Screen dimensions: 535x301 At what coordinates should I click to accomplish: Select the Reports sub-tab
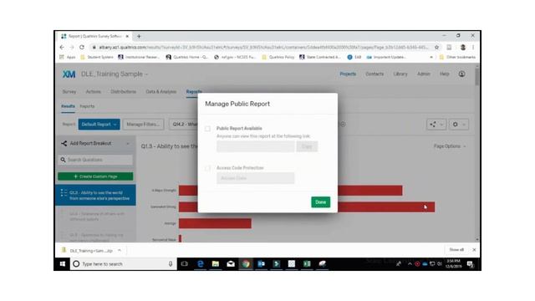pyautogui.click(x=87, y=106)
